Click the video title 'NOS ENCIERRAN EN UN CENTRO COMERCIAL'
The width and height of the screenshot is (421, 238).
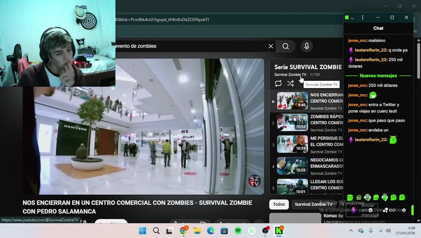click(x=137, y=207)
